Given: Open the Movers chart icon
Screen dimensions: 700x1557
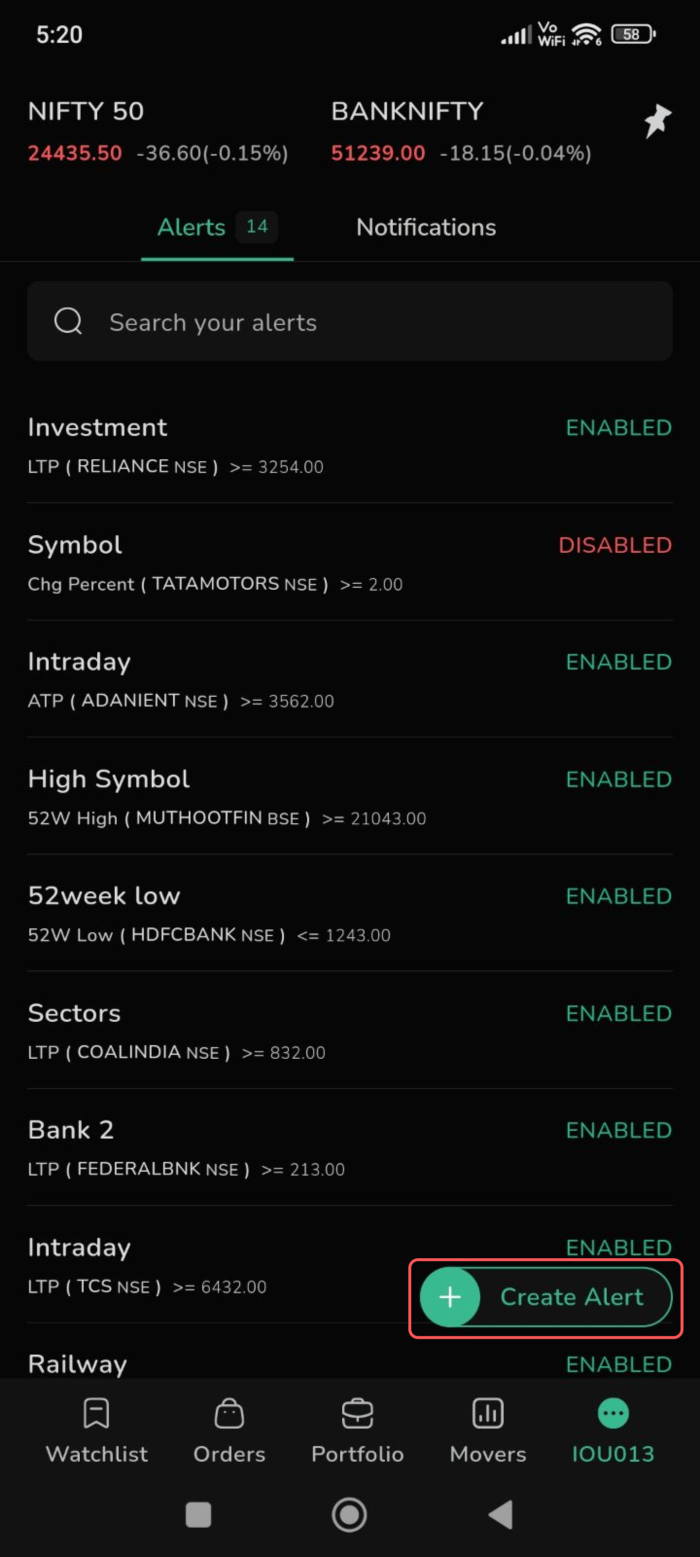Looking at the screenshot, I should (x=488, y=1413).
